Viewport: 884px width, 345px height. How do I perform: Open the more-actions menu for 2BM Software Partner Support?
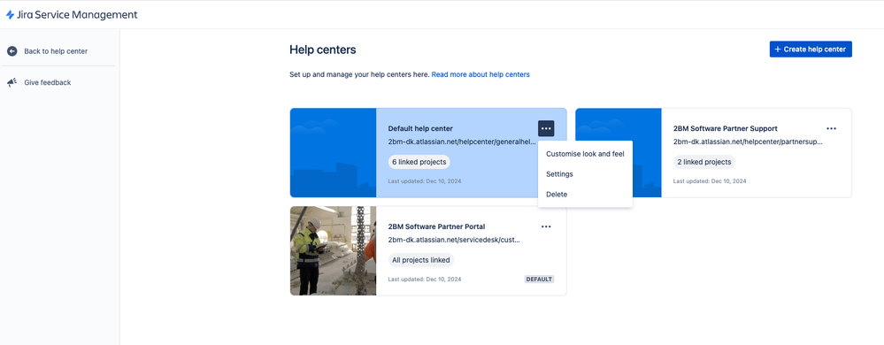pyautogui.click(x=831, y=128)
